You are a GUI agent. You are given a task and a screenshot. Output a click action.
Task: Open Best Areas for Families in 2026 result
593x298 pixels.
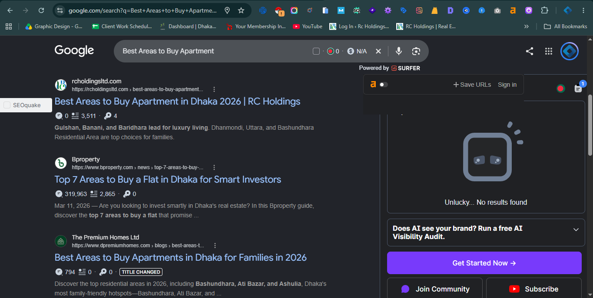(180, 257)
